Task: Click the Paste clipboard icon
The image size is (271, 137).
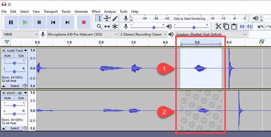Action: coord(234,27)
